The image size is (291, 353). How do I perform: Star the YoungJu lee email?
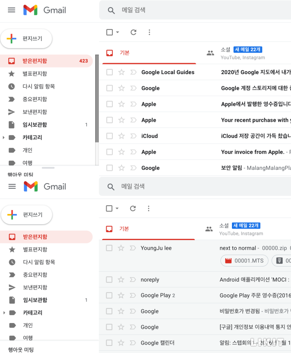click(121, 248)
